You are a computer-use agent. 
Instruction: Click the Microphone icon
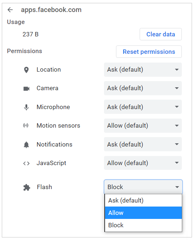pyautogui.click(x=26, y=107)
